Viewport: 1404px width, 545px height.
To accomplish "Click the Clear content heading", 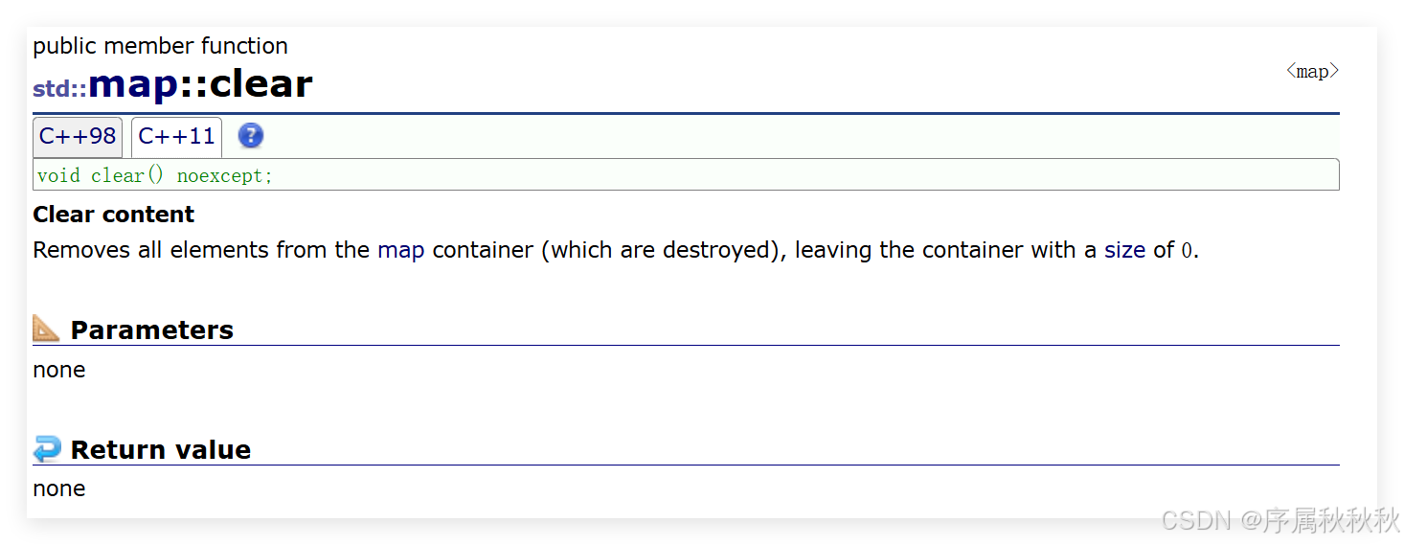I will (113, 214).
